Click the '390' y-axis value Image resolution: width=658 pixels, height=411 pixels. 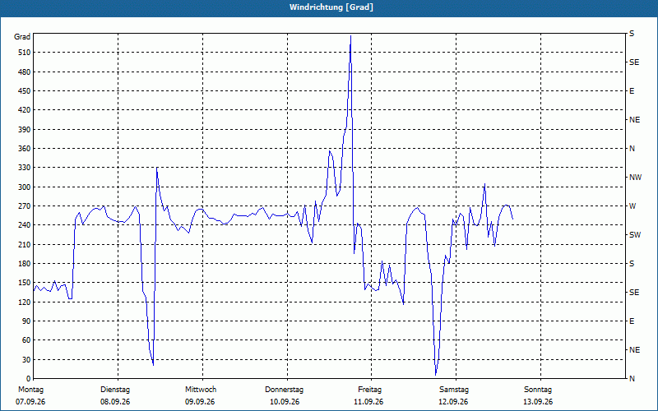point(25,130)
